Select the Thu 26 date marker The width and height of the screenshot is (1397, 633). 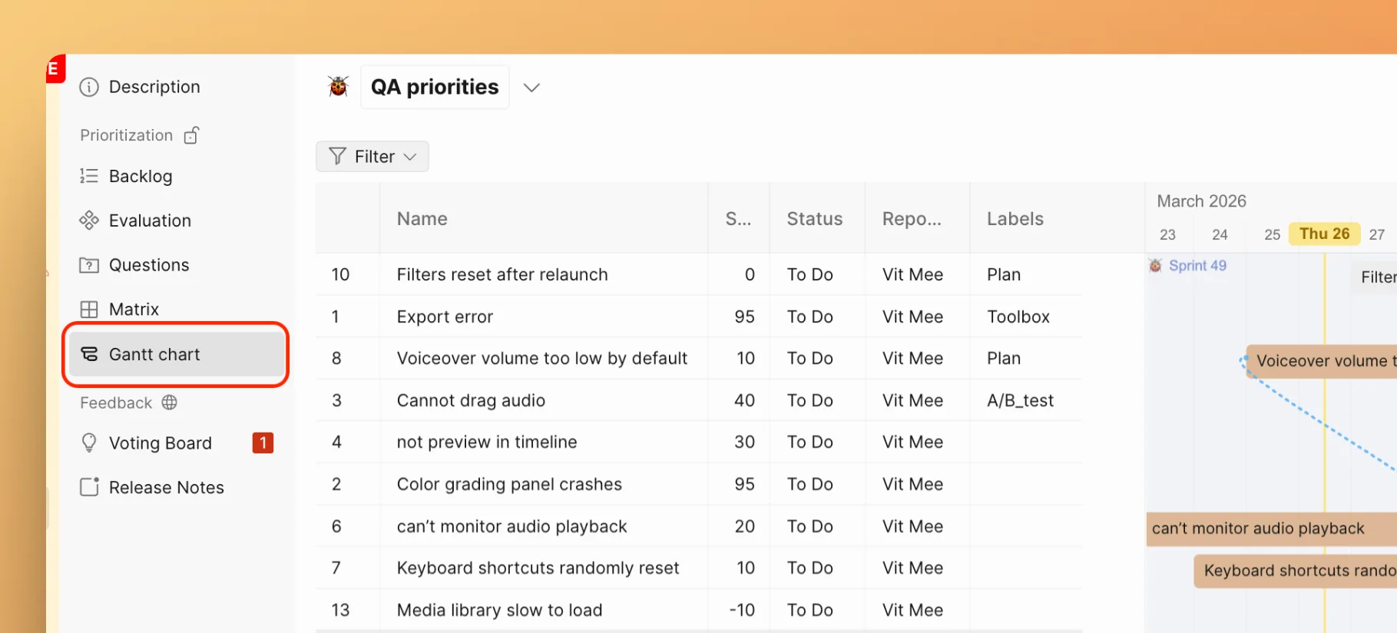point(1324,234)
